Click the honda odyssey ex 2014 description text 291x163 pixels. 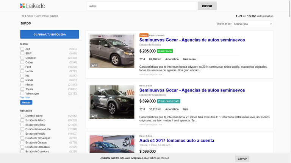[x=203, y=68]
